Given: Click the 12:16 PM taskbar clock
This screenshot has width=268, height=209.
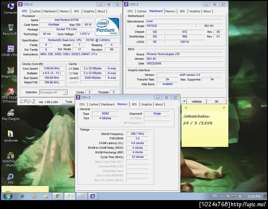Looking at the screenshot, I should click(254, 197).
